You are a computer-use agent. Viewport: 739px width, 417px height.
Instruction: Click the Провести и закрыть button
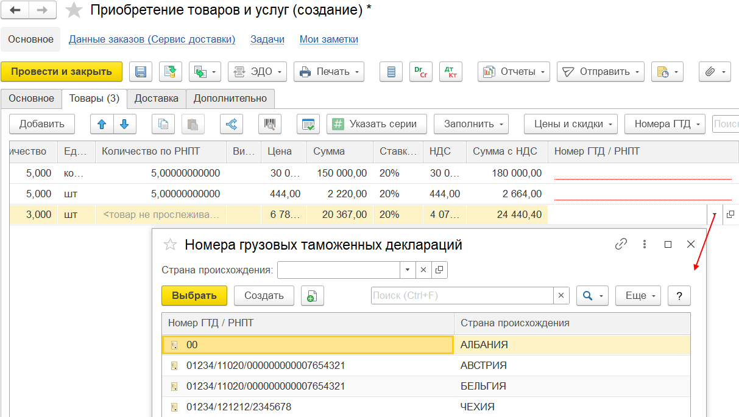(x=62, y=72)
